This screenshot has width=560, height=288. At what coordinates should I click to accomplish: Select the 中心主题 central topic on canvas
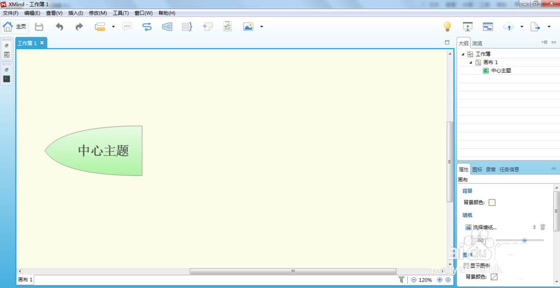(x=94, y=151)
